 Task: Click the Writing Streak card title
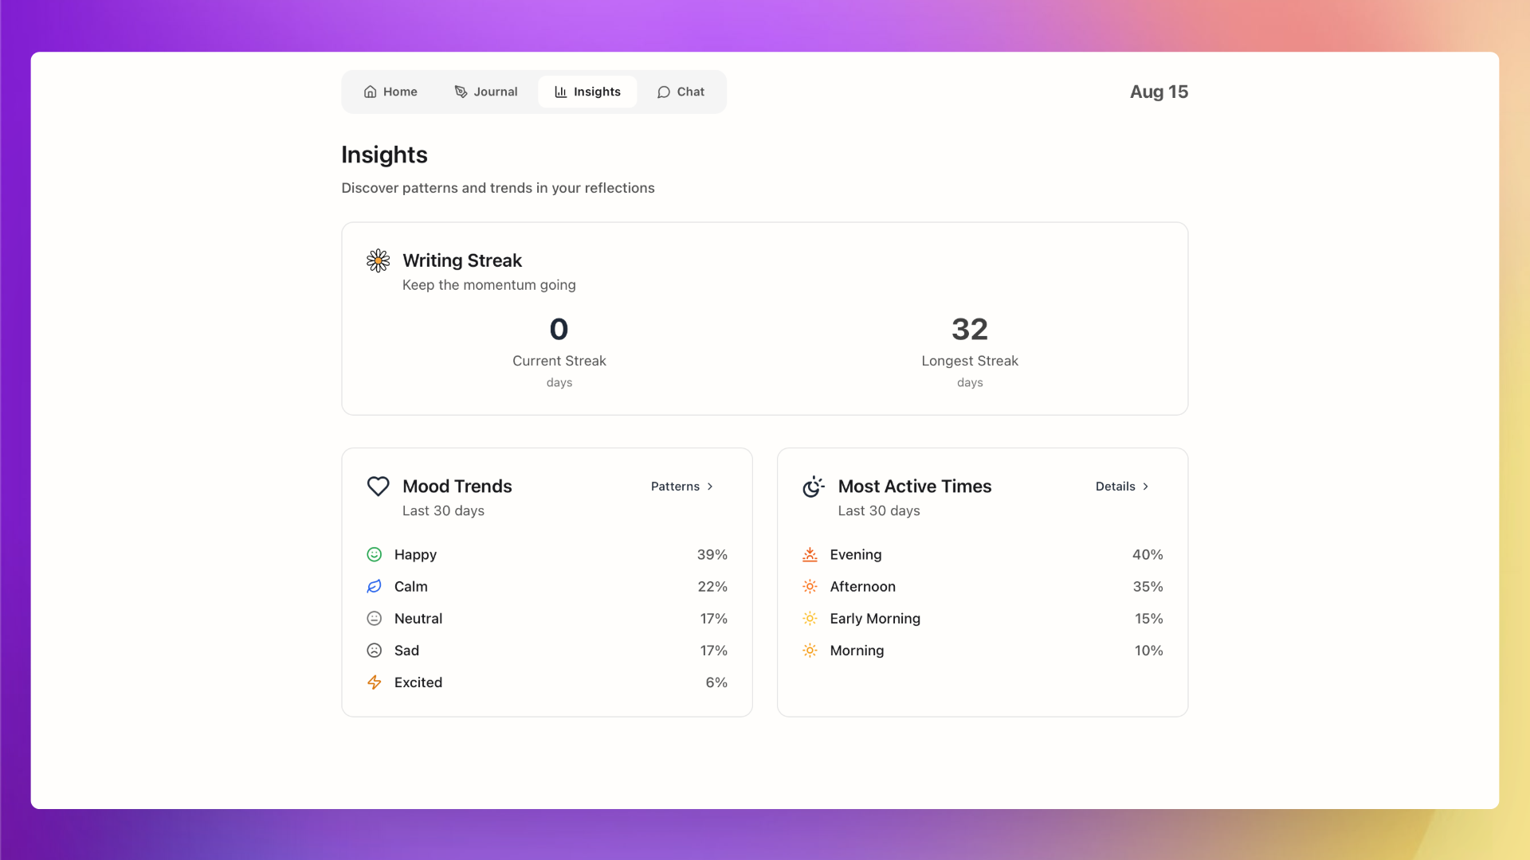462,260
